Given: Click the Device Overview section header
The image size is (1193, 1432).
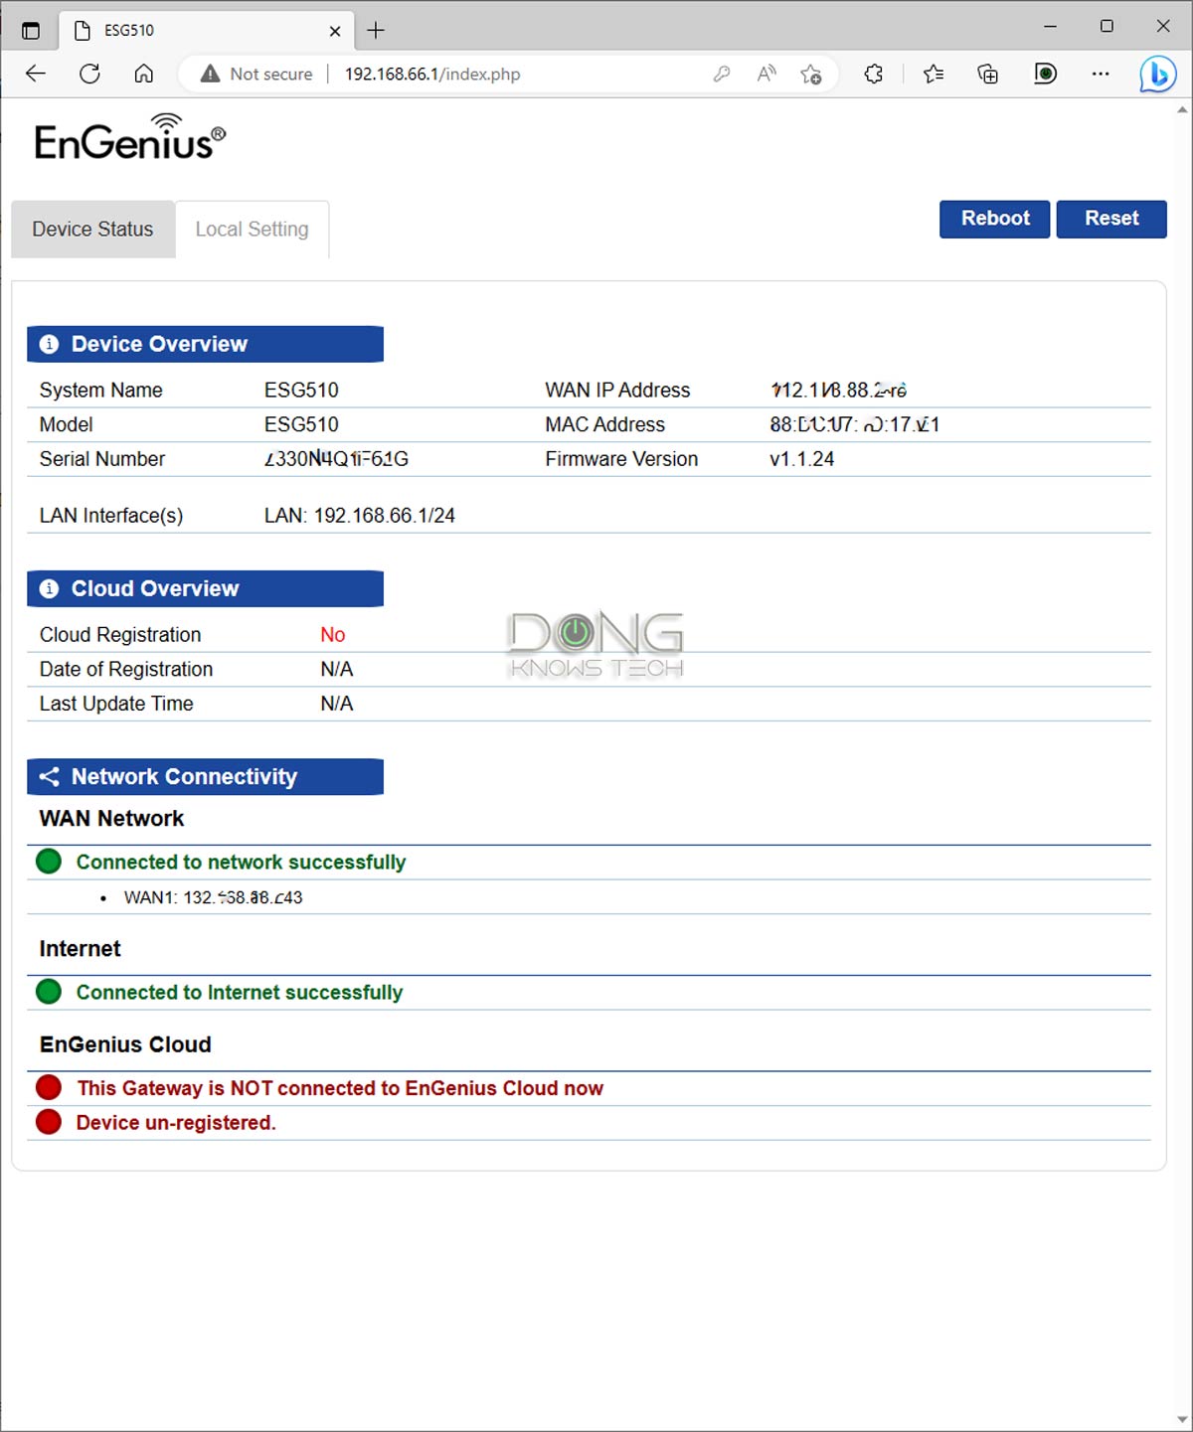Looking at the screenshot, I should point(205,344).
